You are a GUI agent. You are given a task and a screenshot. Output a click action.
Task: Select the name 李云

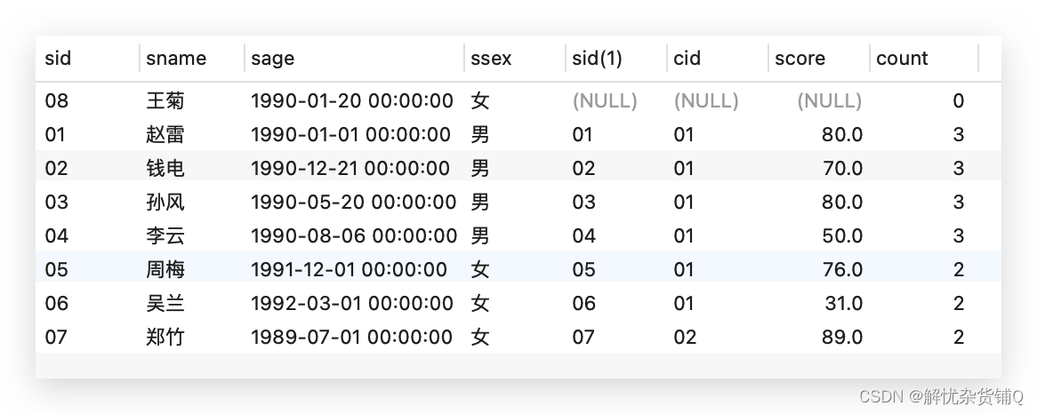[x=165, y=235]
